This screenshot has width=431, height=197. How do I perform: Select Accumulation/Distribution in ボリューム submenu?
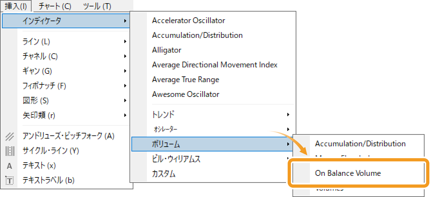[360, 144]
